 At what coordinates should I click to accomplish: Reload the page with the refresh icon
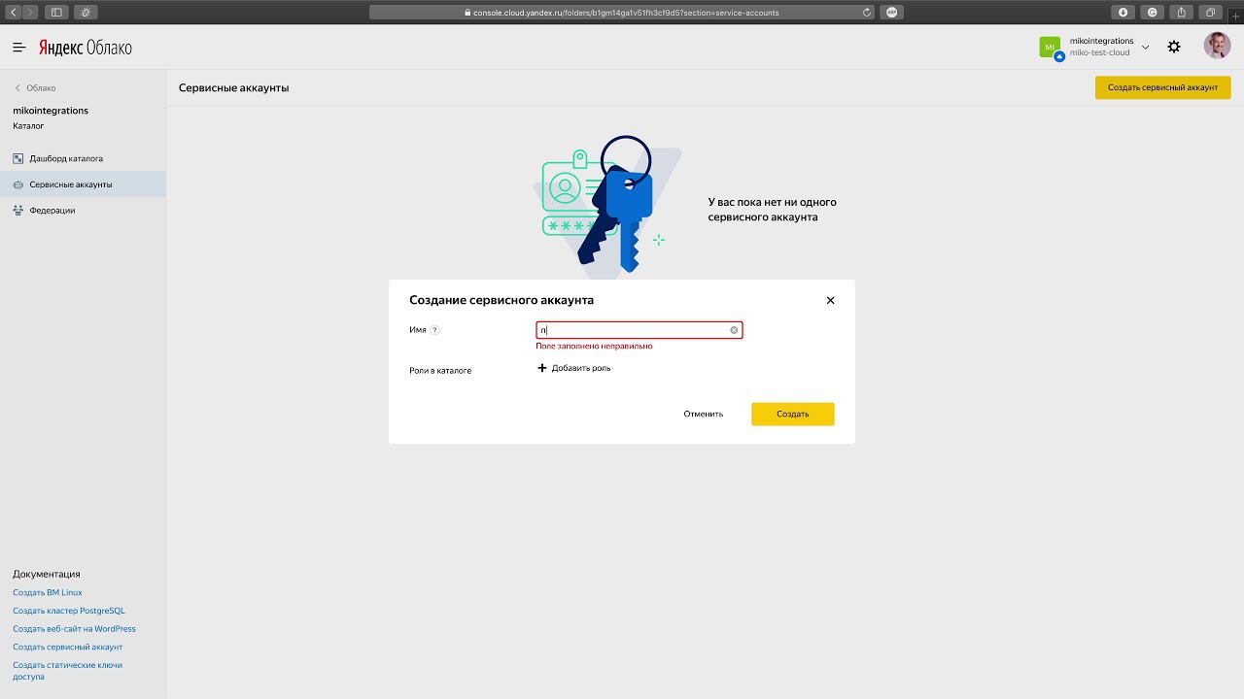(x=867, y=13)
